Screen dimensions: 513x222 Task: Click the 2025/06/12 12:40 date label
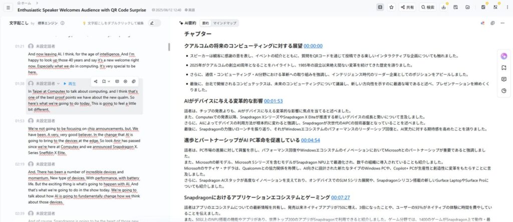point(166,10)
